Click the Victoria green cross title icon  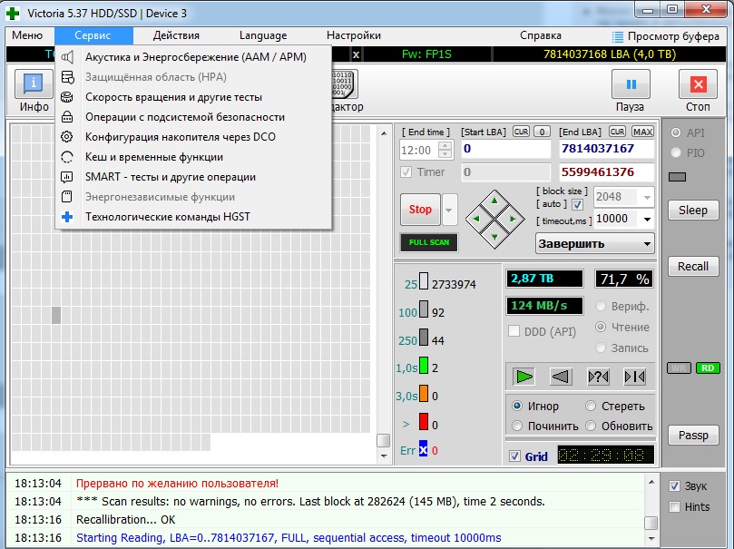13,13
